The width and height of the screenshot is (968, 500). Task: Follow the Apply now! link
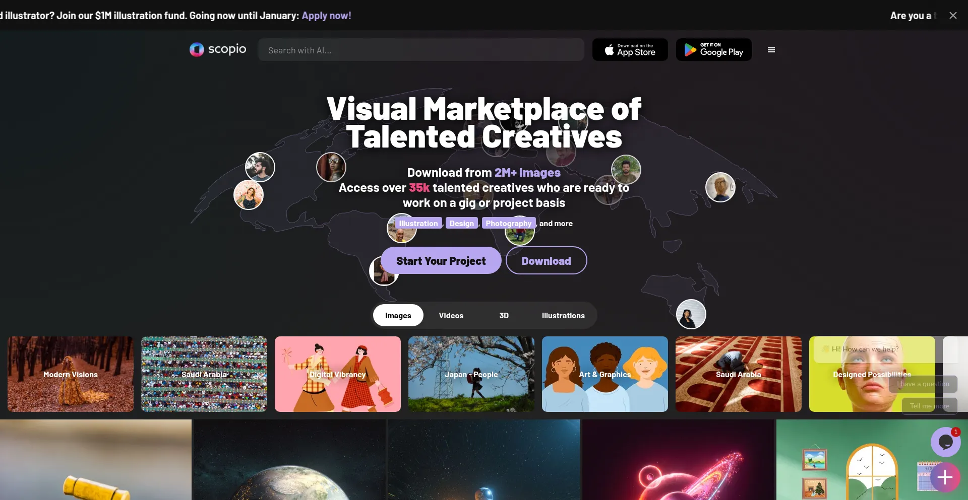click(326, 16)
